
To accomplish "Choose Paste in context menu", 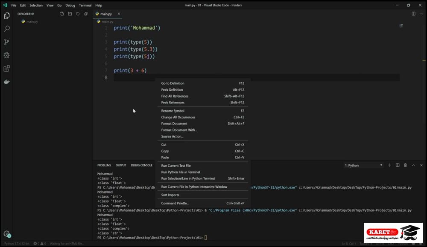I will point(202,157).
